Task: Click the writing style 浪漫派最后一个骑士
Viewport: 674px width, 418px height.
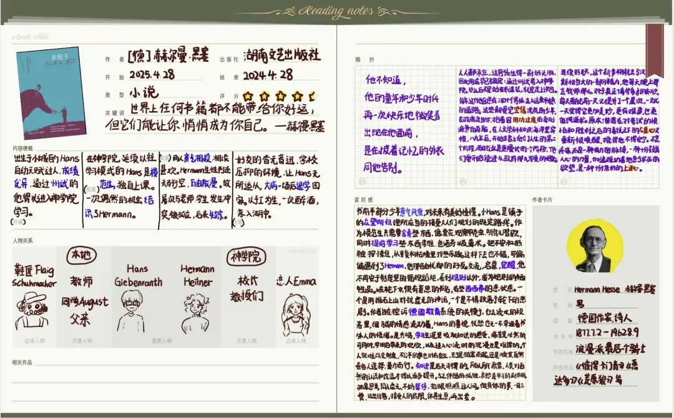Action: (x=611, y=348)
